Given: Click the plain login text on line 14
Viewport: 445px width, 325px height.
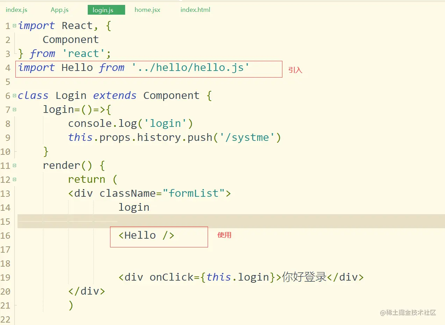Looking at the screenshot, I should (134, 207).
